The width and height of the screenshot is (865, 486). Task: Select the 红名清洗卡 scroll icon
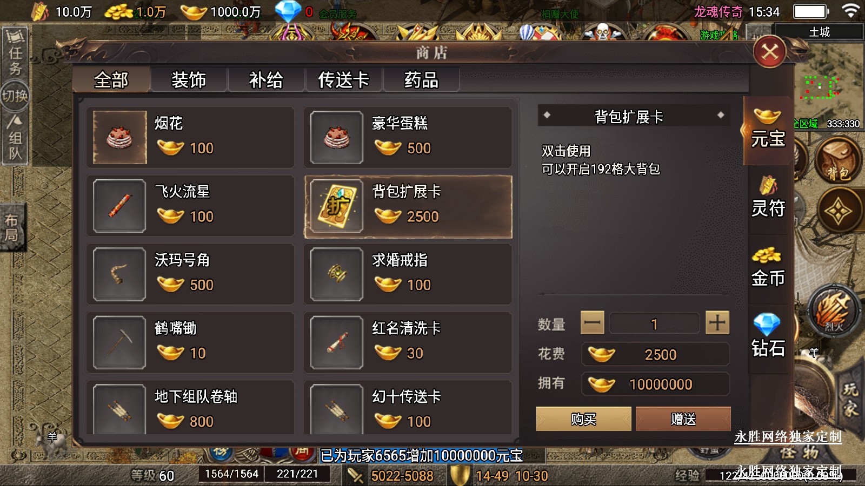(337, 342)
